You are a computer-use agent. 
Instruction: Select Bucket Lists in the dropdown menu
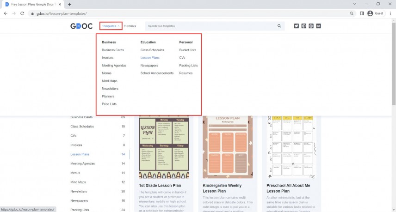pos(188,50)
